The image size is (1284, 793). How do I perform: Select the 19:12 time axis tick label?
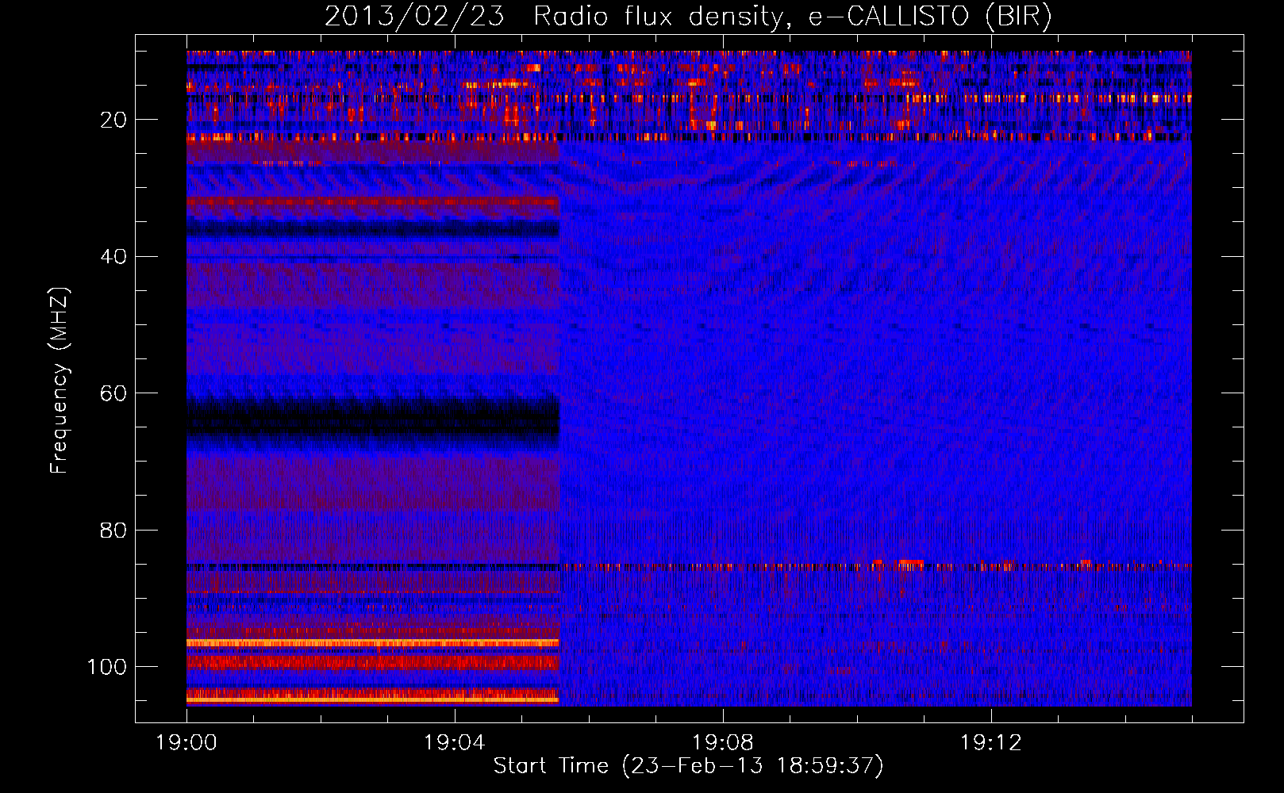(991, 743)
